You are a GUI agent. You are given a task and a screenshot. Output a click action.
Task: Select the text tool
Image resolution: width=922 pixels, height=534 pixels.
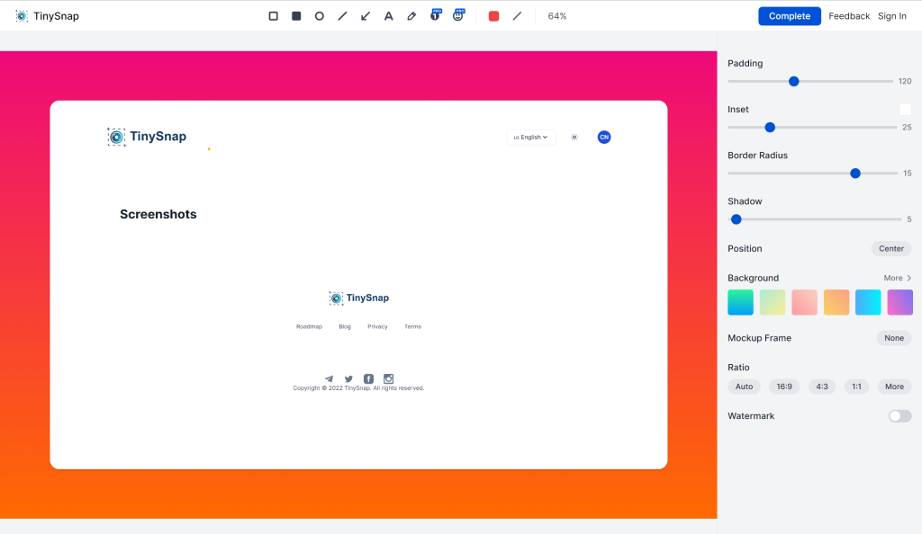[389, 16]
